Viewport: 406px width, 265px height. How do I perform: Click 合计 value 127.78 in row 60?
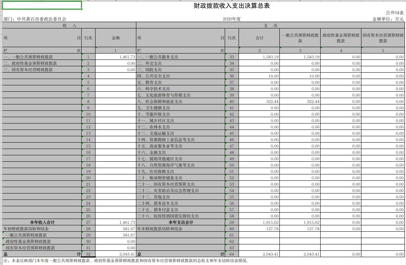(x=259, y=229)
